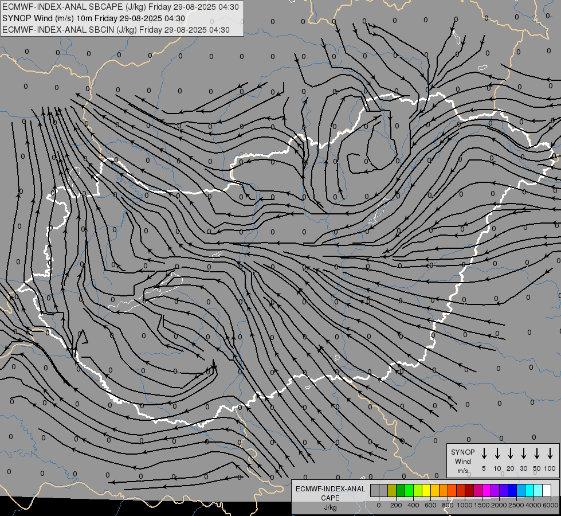Click the 200 tick label on the CAPE scale
Viewport: 561px width, 516px height.
396,505
